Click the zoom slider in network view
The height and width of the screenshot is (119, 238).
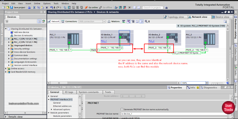pos(217,83)
